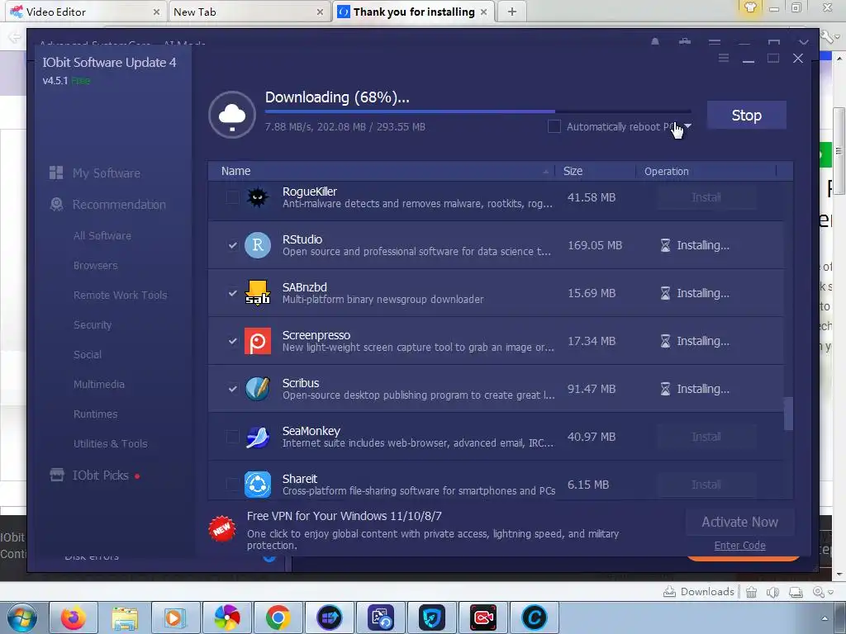Click the Downloads button in the browser status bar

point(699,592)
